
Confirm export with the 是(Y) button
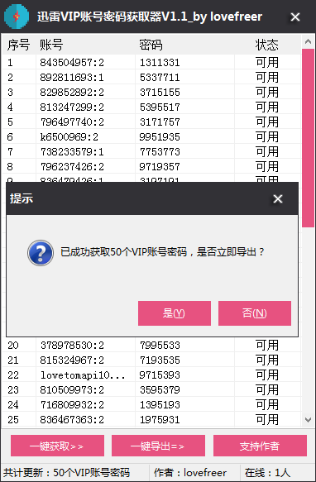[175, 313]
